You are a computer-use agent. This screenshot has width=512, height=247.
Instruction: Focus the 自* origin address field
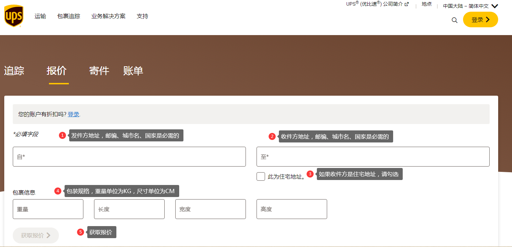tap(129, 157)
